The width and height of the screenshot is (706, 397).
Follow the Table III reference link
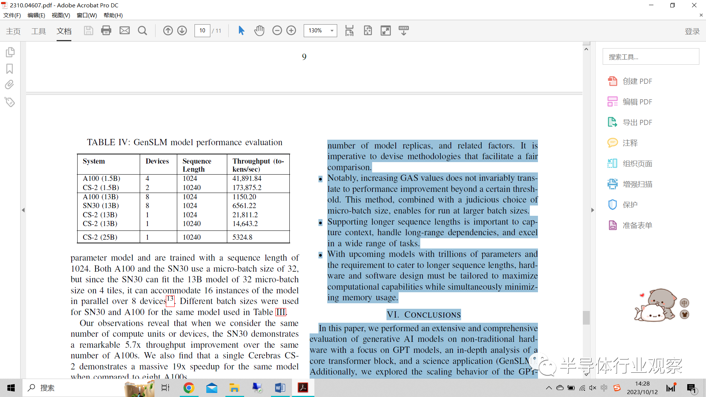point(281,312)
